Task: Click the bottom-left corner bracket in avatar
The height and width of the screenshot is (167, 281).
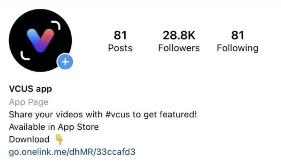Action: tap(25, 56)
